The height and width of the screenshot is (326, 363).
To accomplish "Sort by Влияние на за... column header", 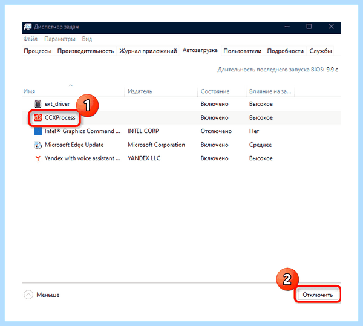I will [x=270, y=91].
